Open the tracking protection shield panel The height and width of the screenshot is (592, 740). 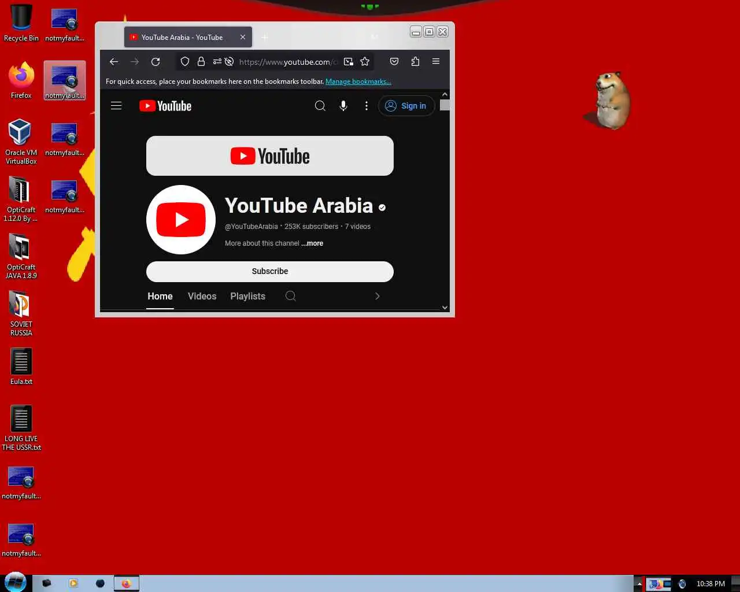pos(185,62)
